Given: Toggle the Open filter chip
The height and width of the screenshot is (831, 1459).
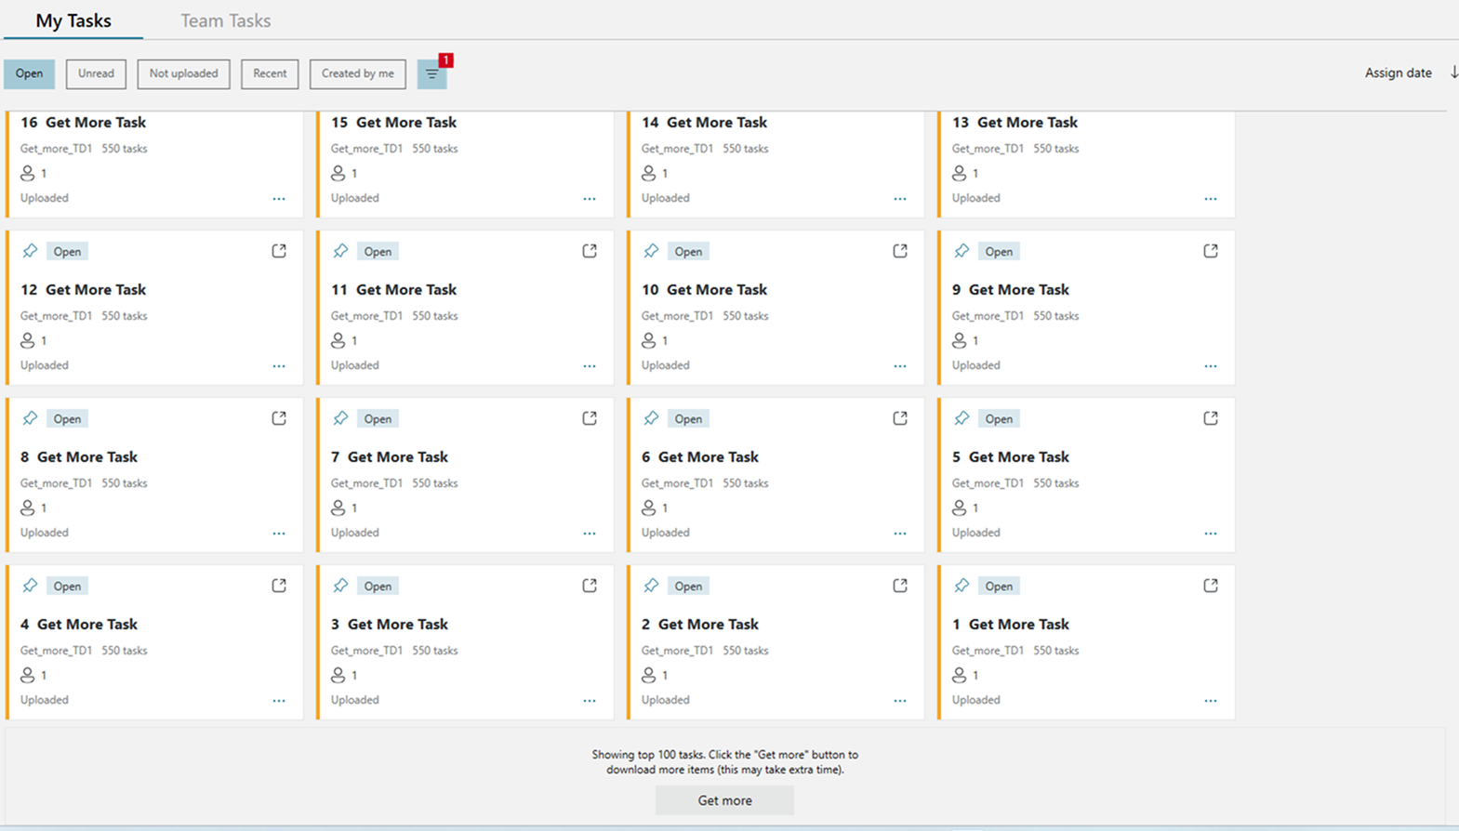Looking at the screenshot, I should (29, 73).
